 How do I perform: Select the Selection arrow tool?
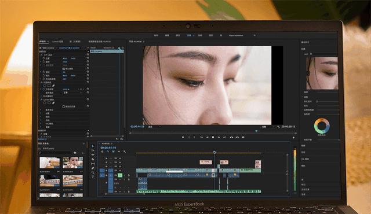tap(93, 146)
